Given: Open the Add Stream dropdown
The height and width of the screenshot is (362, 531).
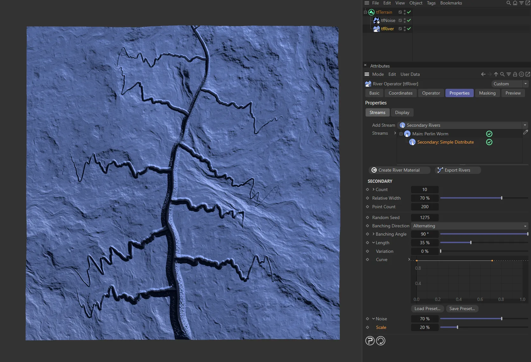Looking at the screenshot, I should 525,125.
